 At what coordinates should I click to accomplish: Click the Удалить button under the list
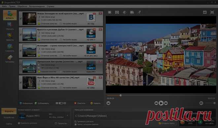click(95, 103)
